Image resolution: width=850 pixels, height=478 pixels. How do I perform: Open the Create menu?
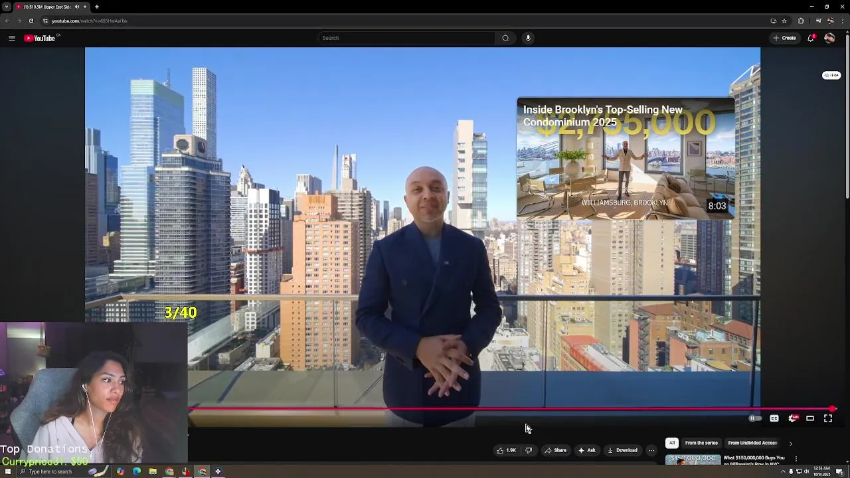coord(784,38)
